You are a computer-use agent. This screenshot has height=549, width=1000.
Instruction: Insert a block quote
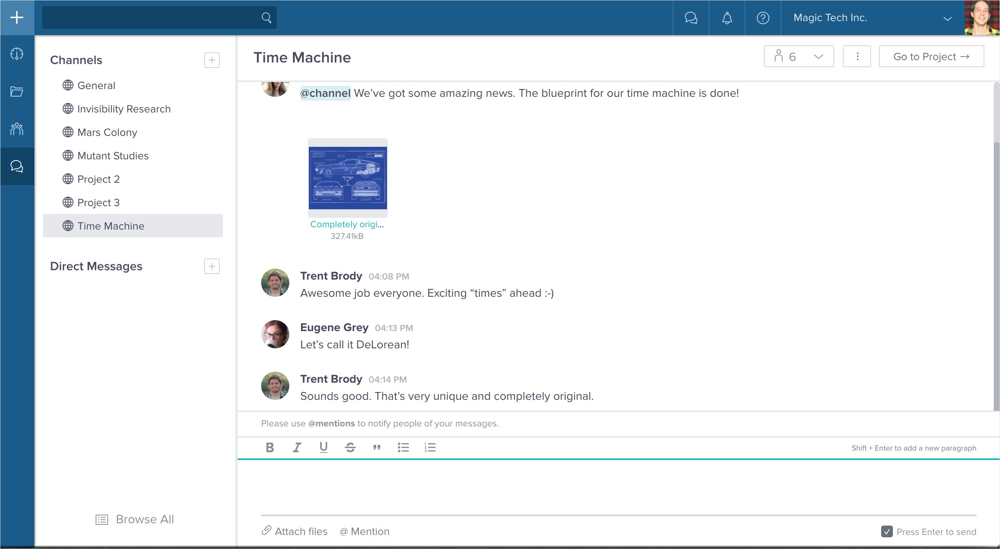pyautogui.click(x=376, y=447)
